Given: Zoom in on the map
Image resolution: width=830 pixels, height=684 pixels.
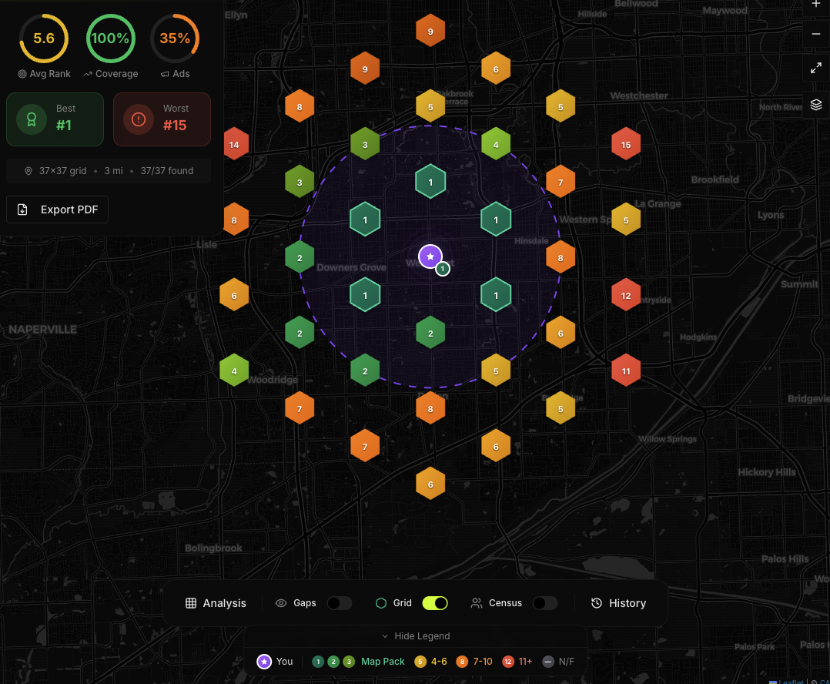Looking at the screenshot, I should pyautogui.click(x=815, y=4).
